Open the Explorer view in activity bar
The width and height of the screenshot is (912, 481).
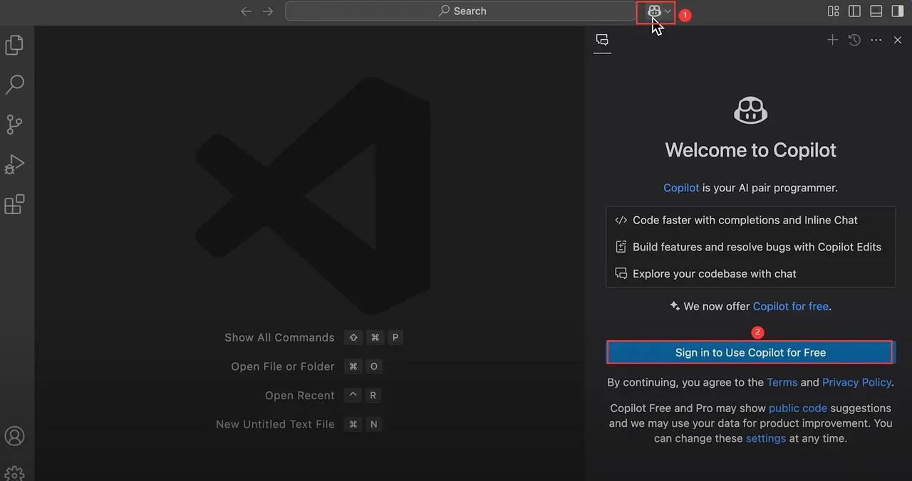click(x=14, y=46)
